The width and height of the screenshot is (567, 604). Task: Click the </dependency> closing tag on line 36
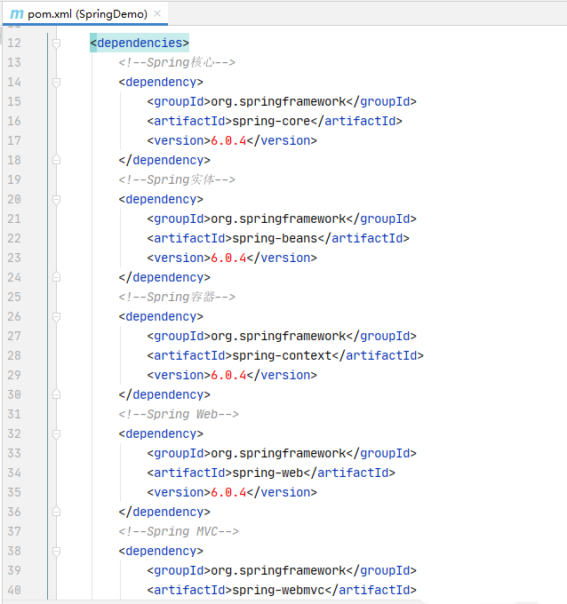(164, 512)
